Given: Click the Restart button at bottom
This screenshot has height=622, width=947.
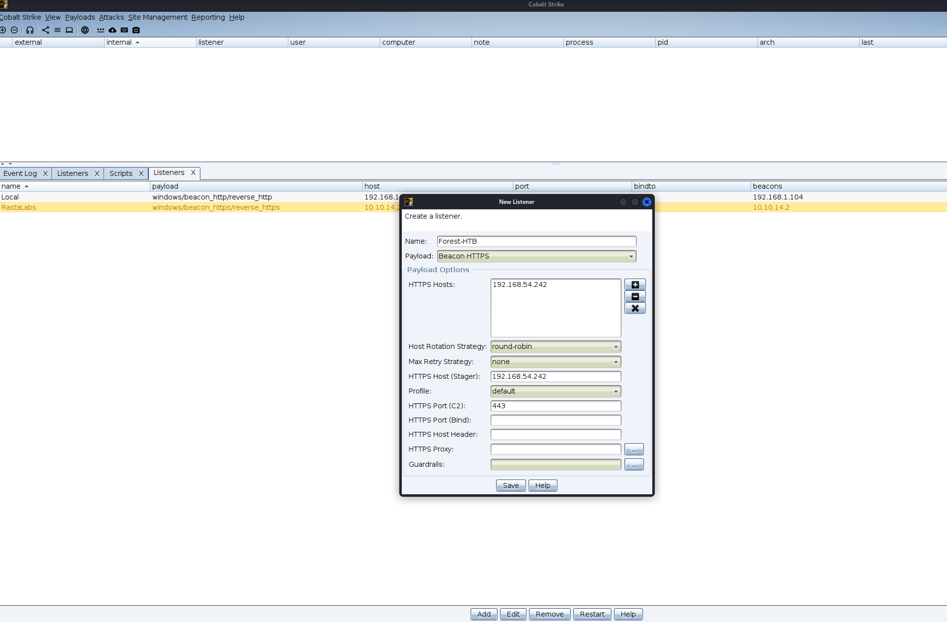Looking at the screenshot, I should [592, 614].
